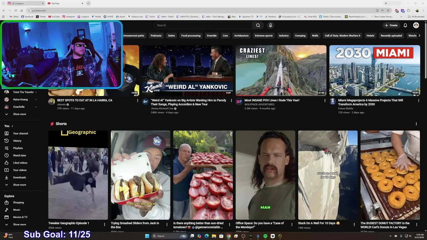Show more topic chips with right arrow
Viewport: 427px width, 240px height.
pos(419,35)
